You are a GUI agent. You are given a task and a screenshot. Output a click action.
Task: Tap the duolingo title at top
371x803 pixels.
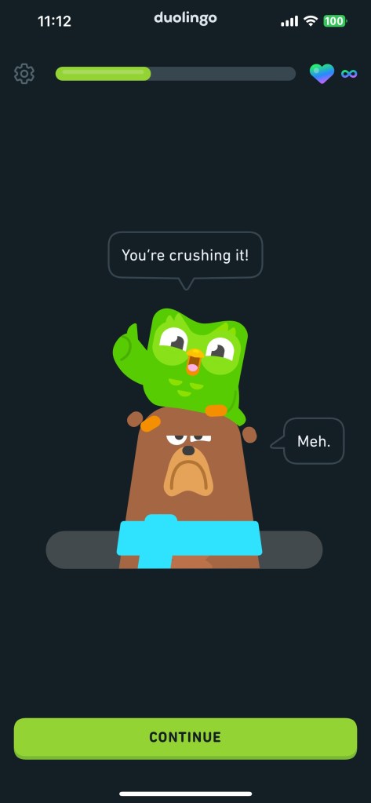(185, 18)
